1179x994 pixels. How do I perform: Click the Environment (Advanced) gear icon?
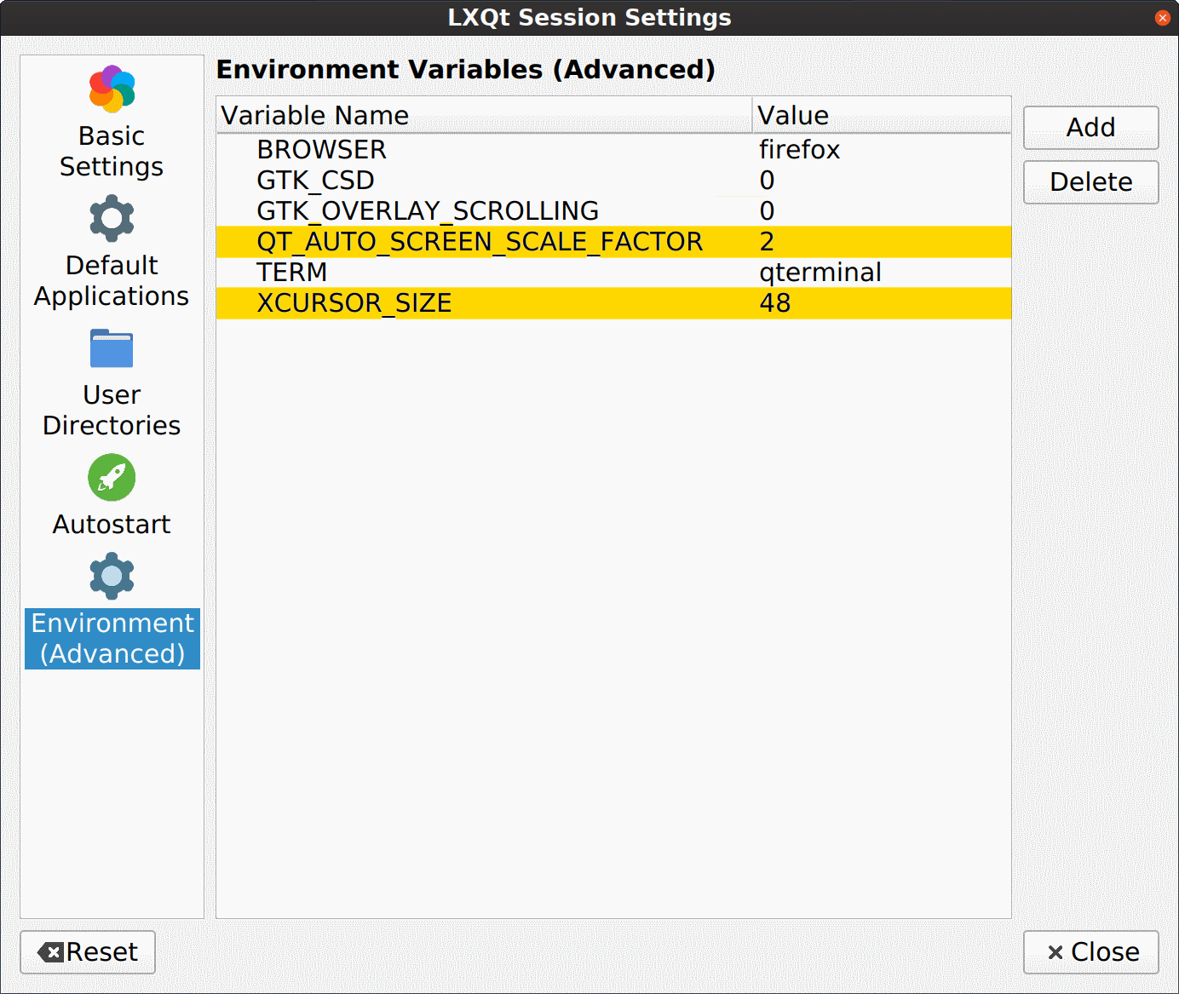(x=112, y=577)
